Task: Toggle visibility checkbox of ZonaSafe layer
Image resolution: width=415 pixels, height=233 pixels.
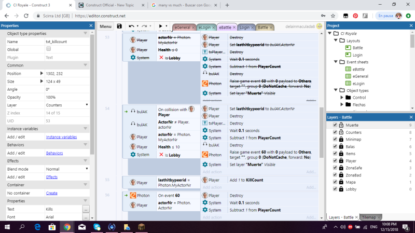Action: [335, 168]
